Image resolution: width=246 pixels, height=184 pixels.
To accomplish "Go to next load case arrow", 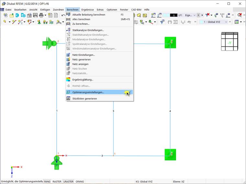I will (202, 15).
